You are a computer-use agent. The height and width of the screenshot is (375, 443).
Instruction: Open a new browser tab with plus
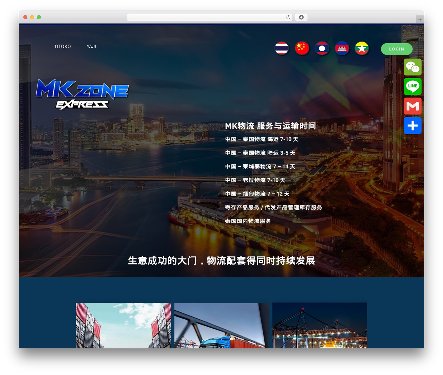point(420,20)
